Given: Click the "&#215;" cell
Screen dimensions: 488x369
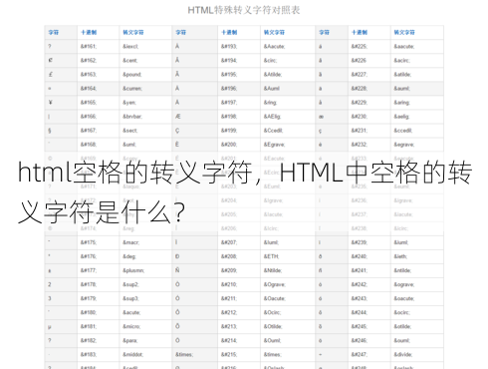Looking at the screenshot, I should coord(239,354).
